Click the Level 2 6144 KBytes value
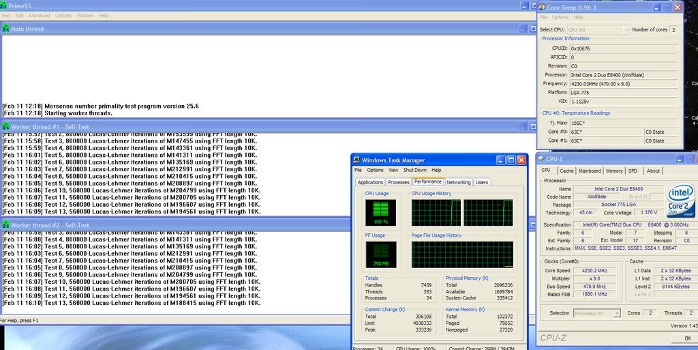698x350 pixels. pyautogui.click(x=676, y=287)
